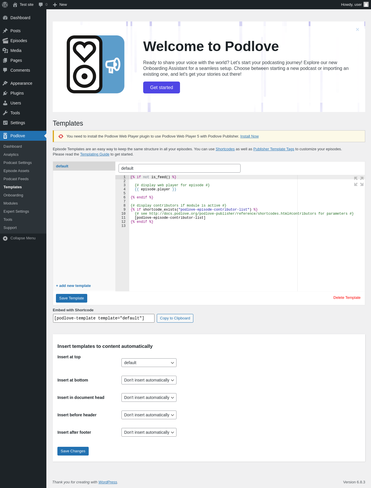Screen dimensions: 371x488
Task: Click the Podlove logo image in welcome banner
Action: 96,64
